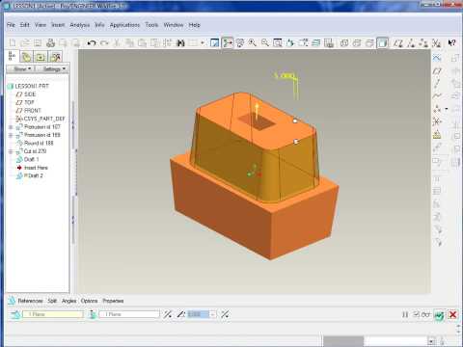Open the draft angle value dropdown
This screenshot has height=347, width=463.
[212, 314]
